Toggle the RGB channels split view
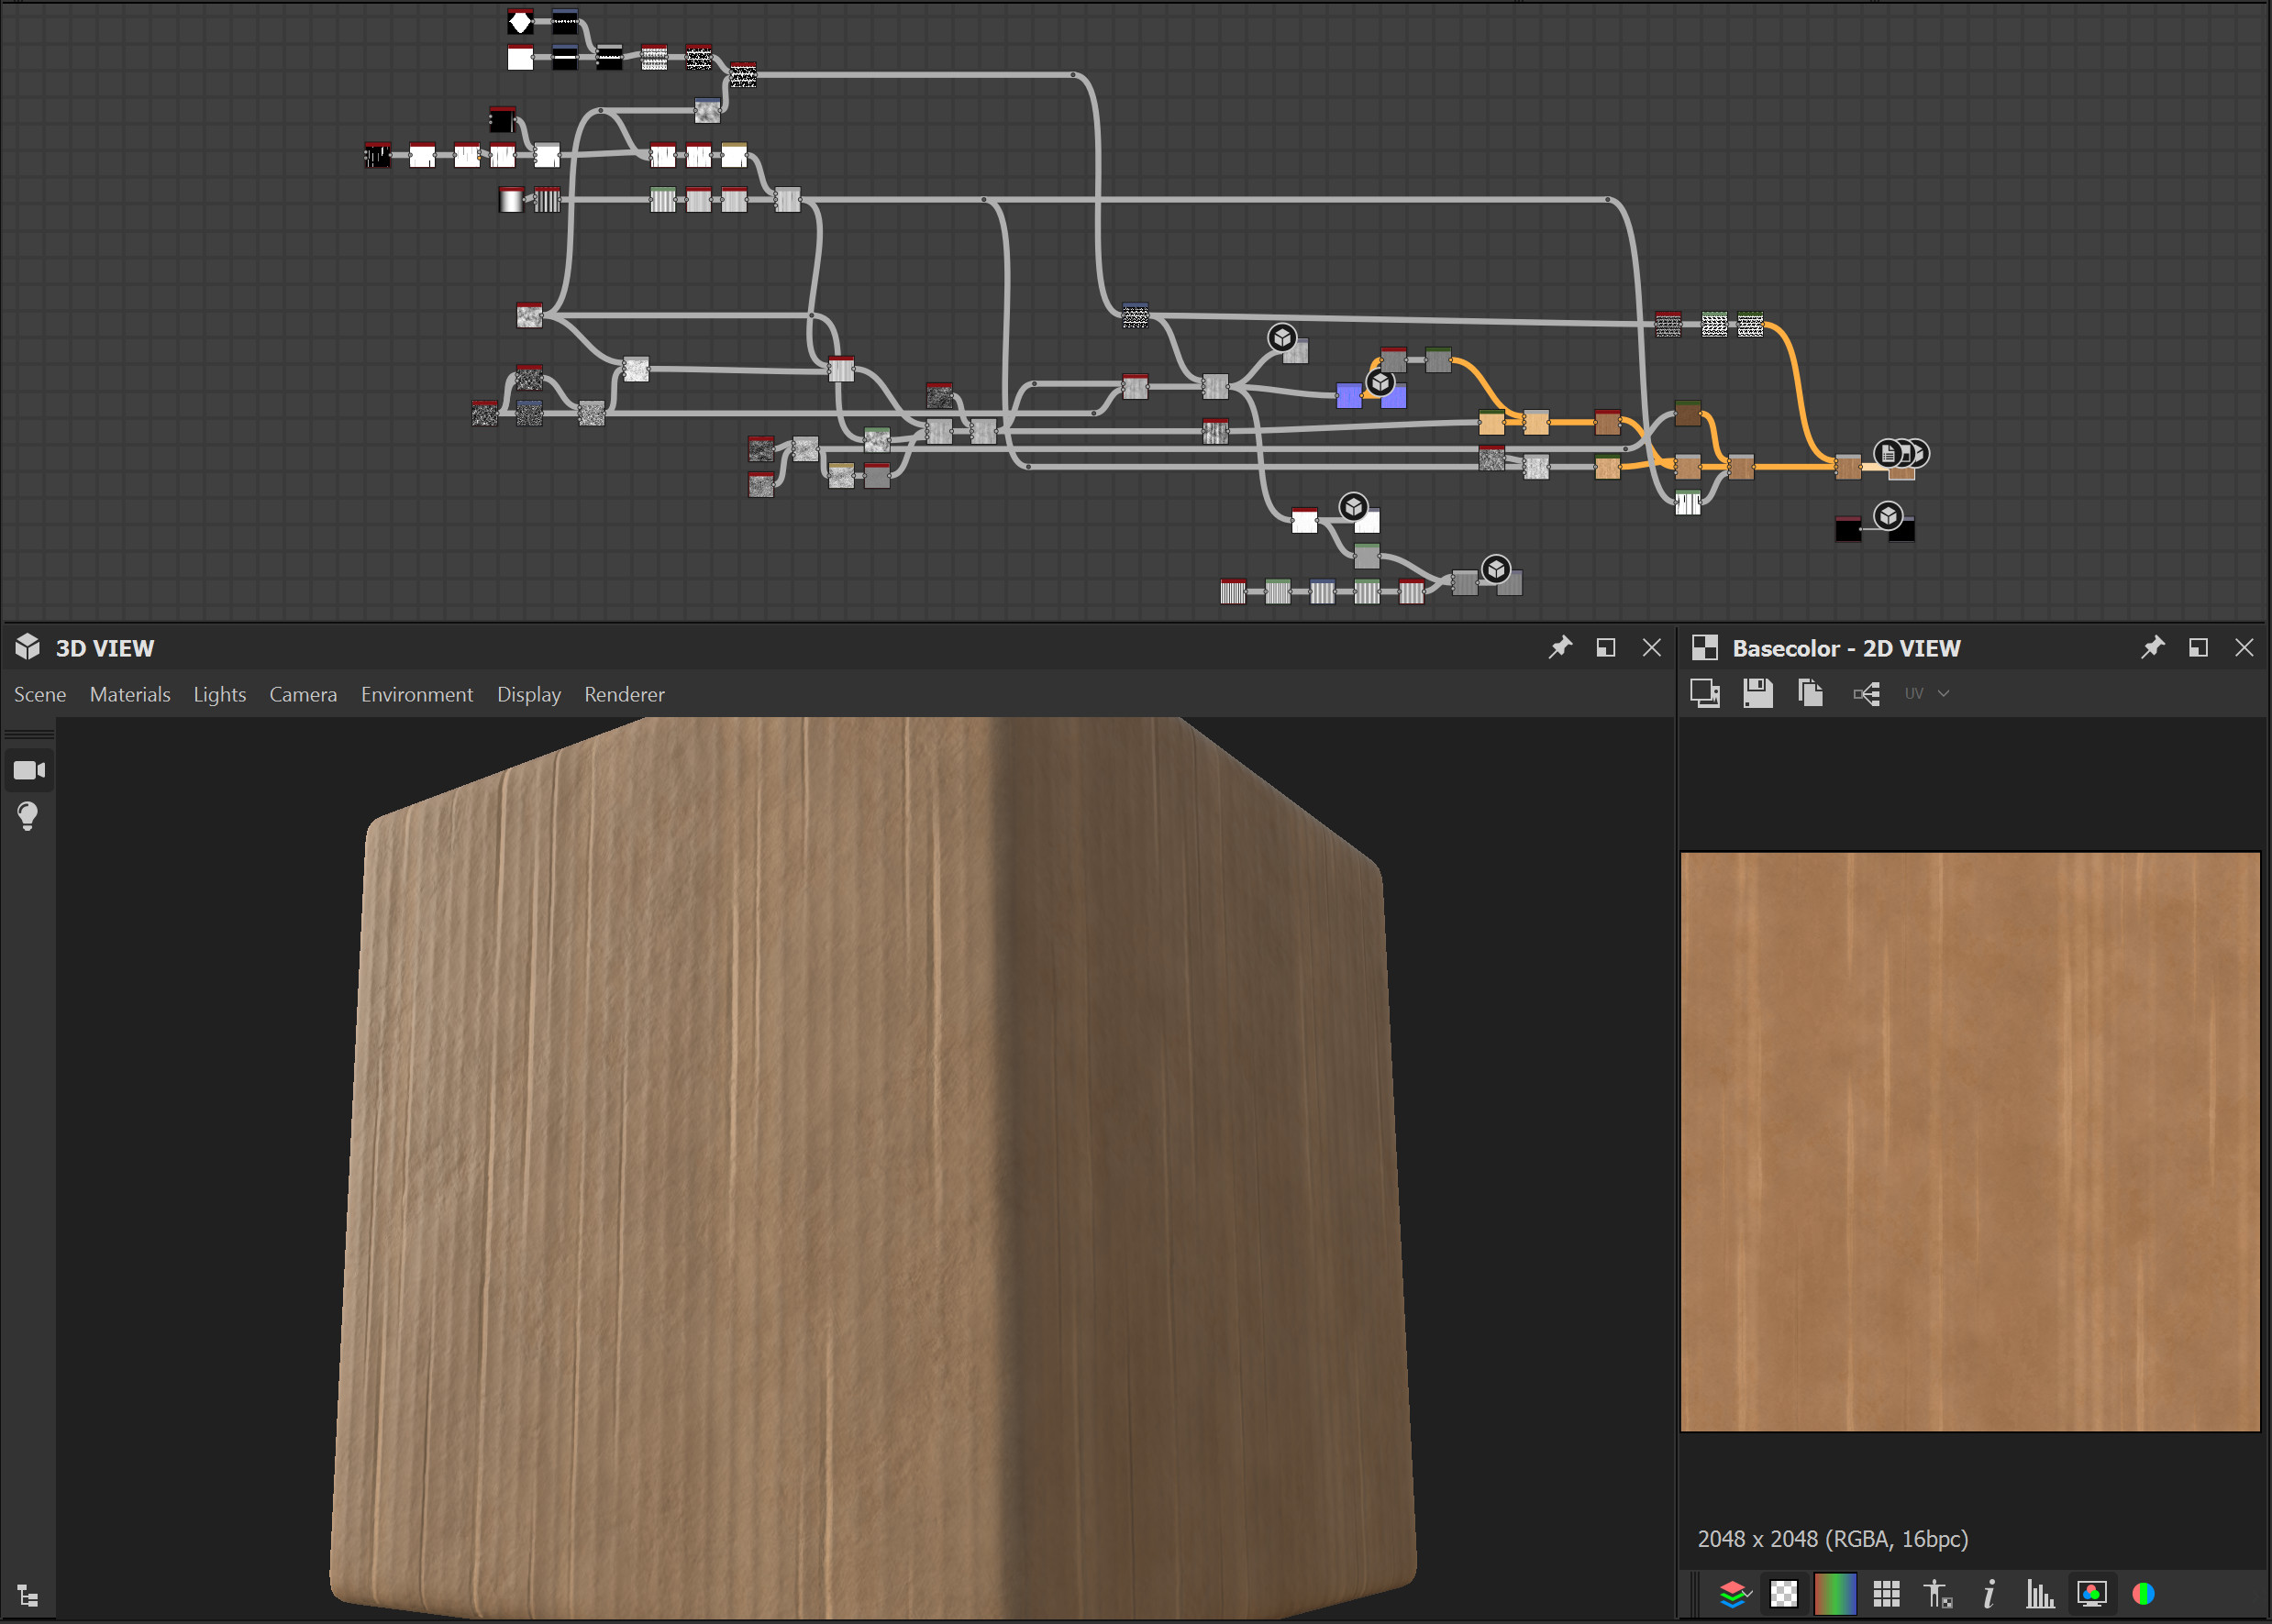The height and width of the screenshot is (1624, 2272). [x=2144, y=1594]
